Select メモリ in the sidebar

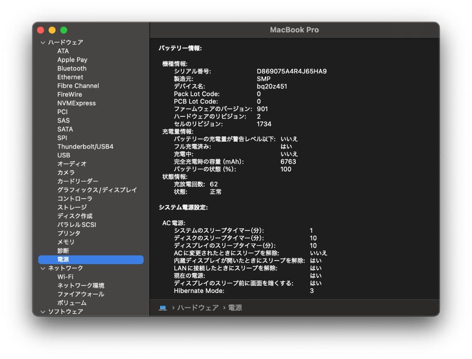66,242
